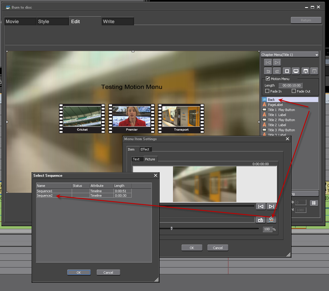Click OK in Select Sequence dialog

[79, 272]
